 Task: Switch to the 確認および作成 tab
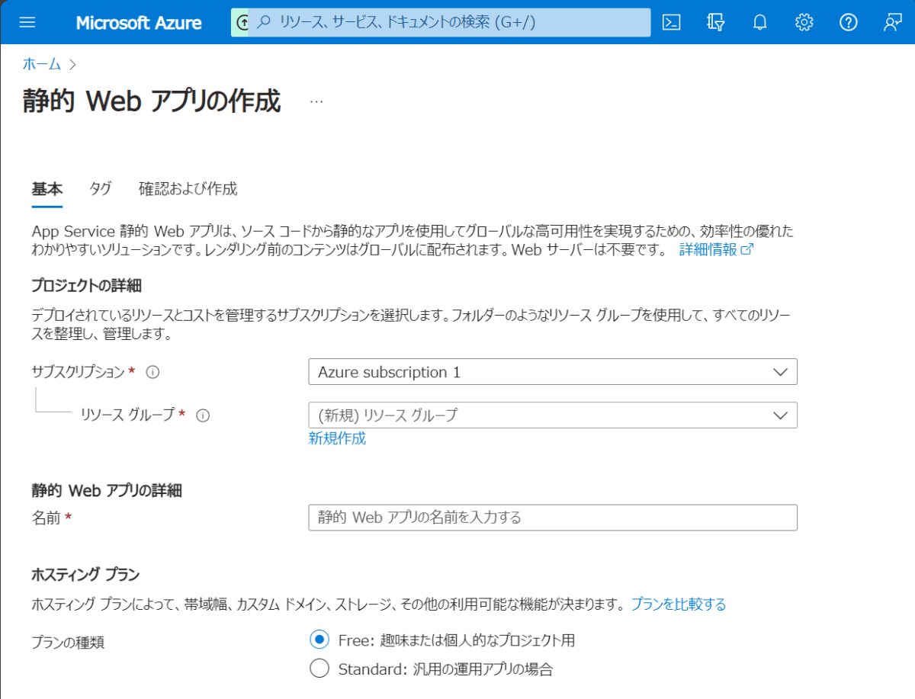coord(188,189)
